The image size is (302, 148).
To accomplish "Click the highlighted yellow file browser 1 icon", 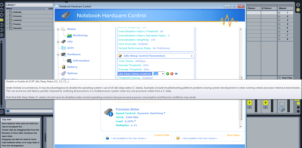I will (x=2, y=20).
